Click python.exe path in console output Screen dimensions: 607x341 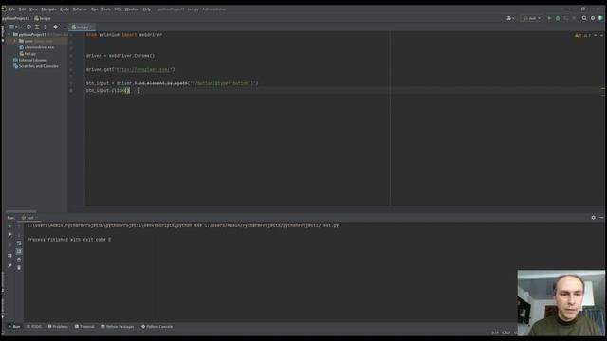pos(115,225)
